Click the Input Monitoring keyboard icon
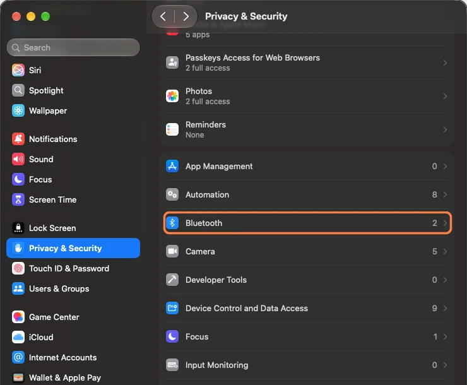 pyautogui.click(x=172, y=365)
